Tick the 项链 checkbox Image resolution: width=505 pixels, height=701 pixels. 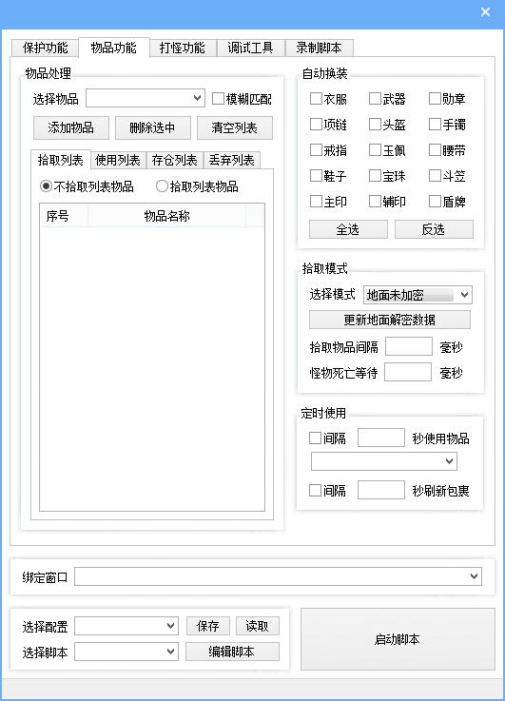pyautogui.click(x=316, y=124)
